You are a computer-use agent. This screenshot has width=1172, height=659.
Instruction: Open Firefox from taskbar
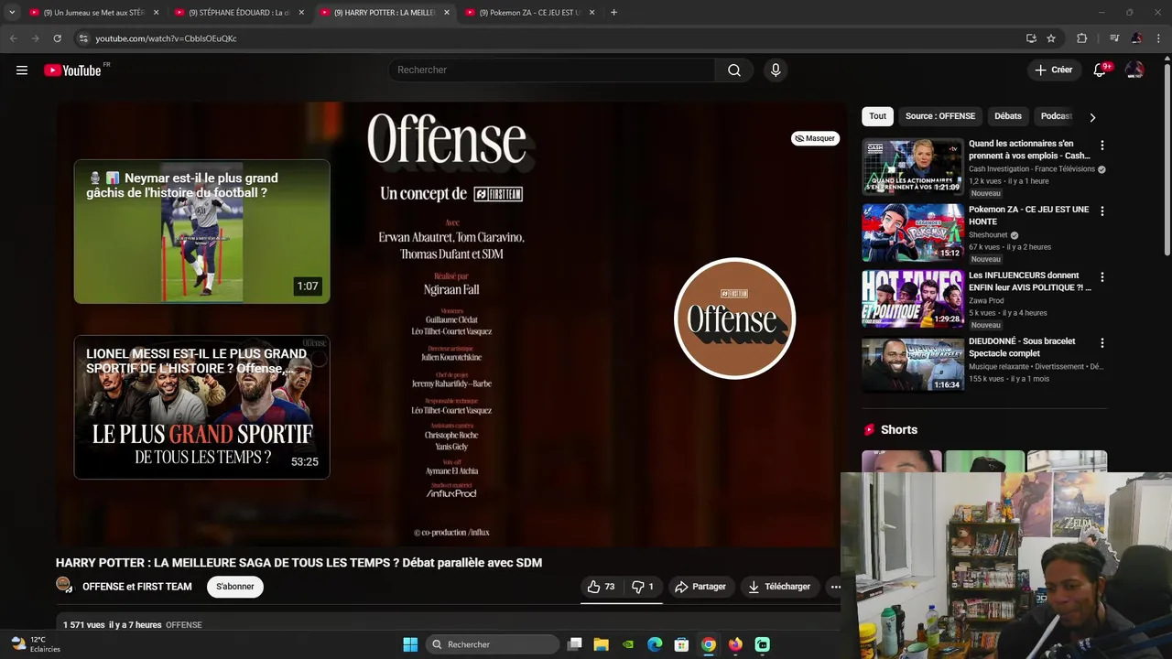(735, 644)
